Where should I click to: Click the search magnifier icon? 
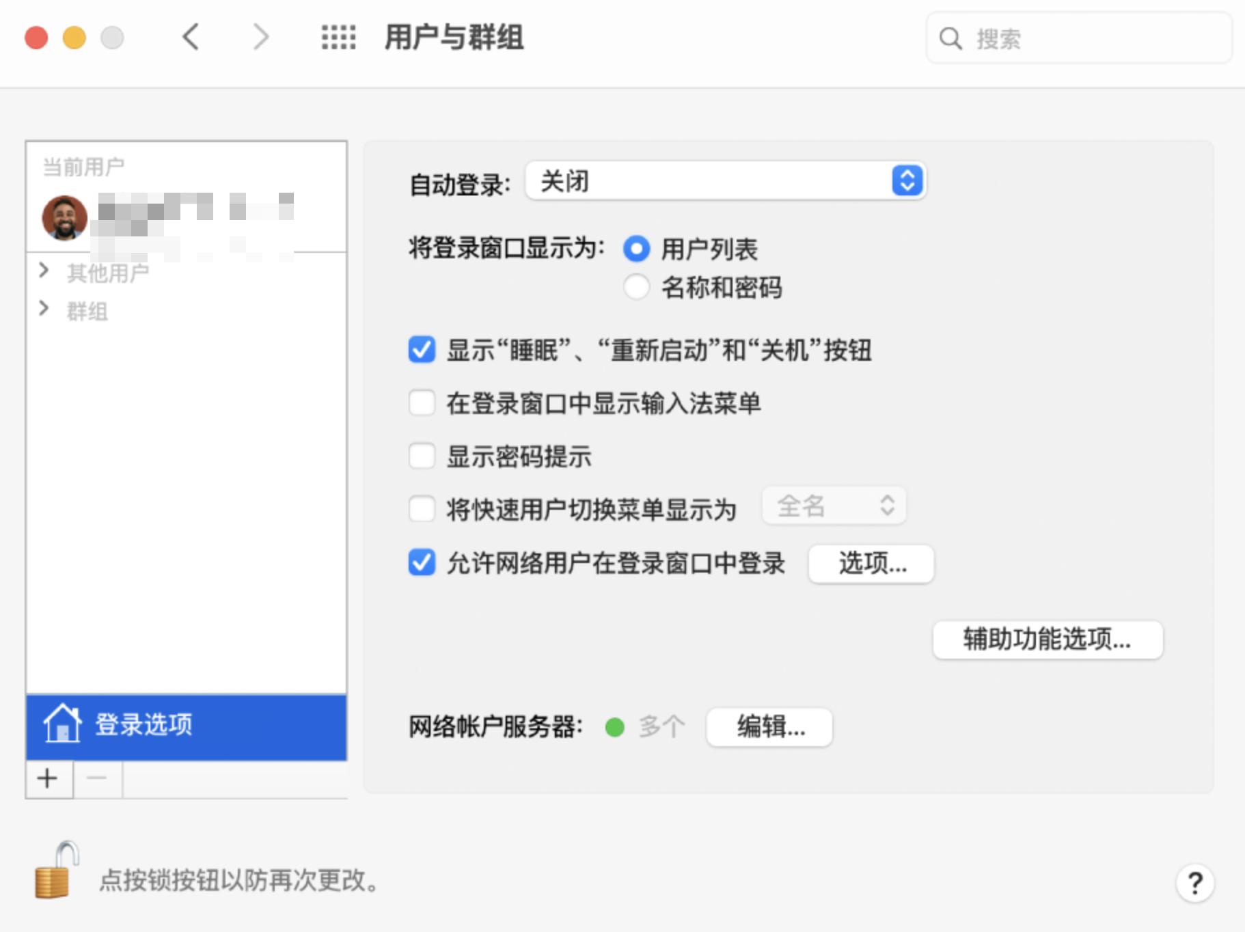click(950, 38)
